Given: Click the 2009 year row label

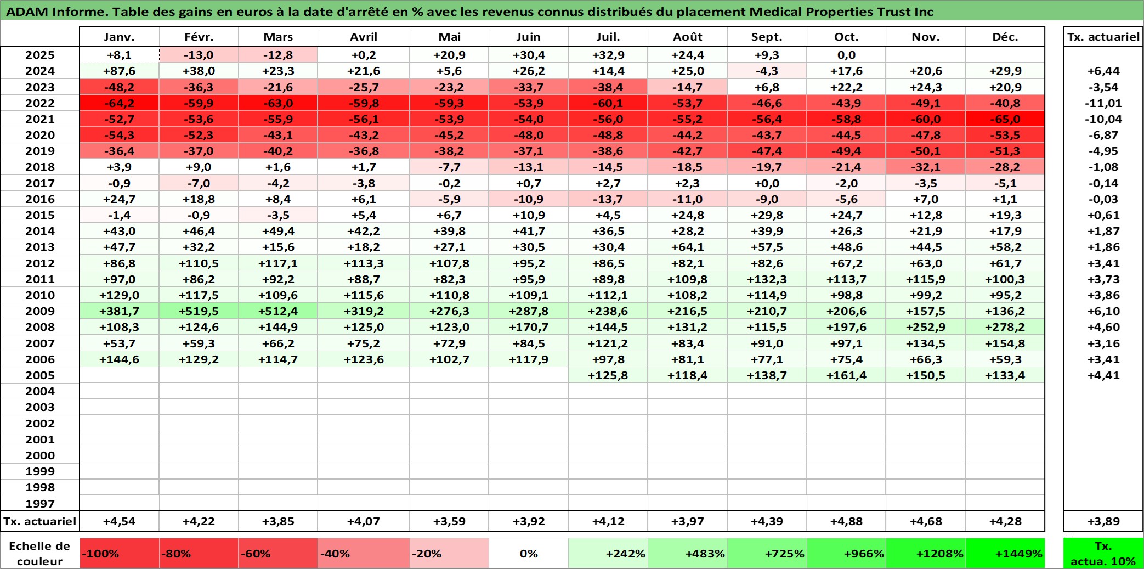Looking at the screenshot, I should click(40, 311).
